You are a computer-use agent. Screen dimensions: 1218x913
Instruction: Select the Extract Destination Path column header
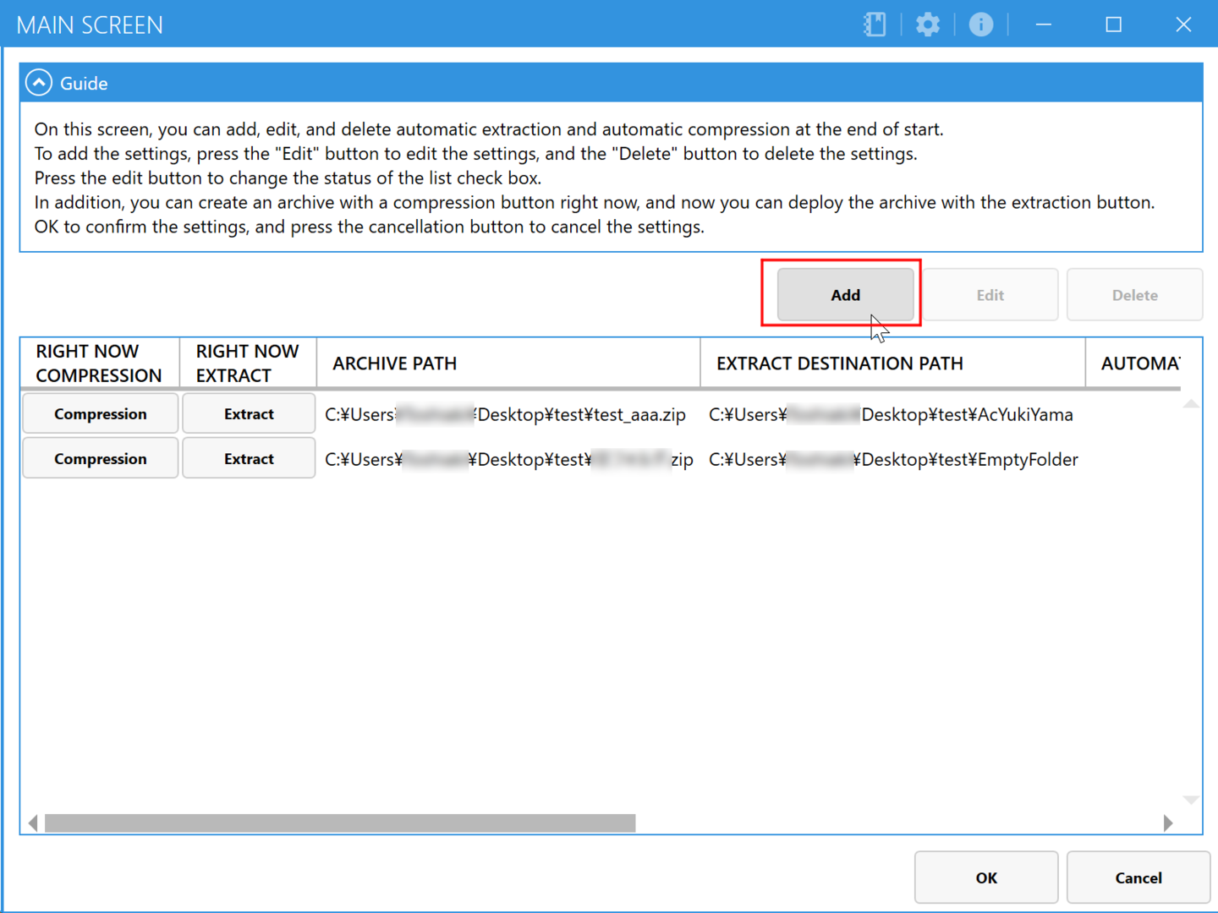(x=892, y=364)
